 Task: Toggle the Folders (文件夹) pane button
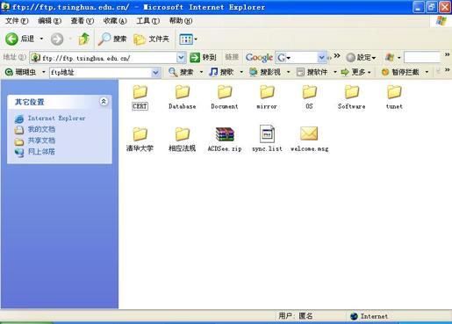tap(152, 39)
